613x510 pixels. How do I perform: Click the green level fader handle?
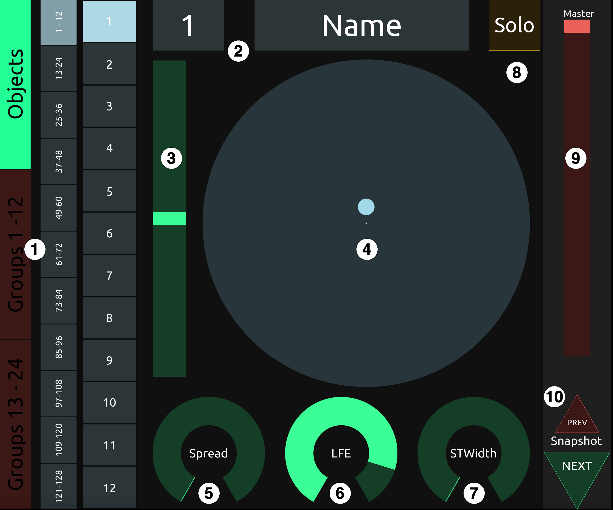pyautogui.click(x=169, y=218)
